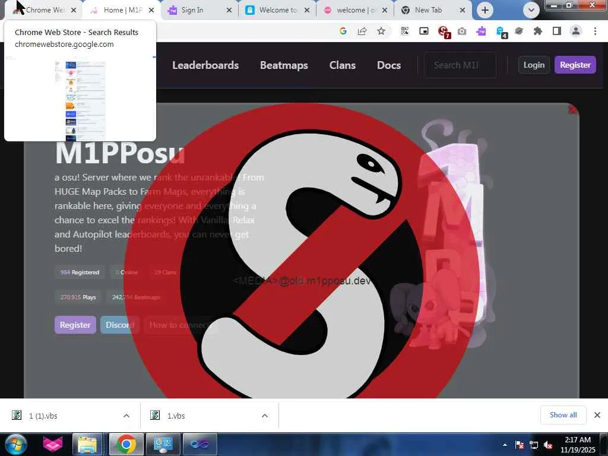
Task: Close the New Tab tab
Action: click(x=462, y=10)
